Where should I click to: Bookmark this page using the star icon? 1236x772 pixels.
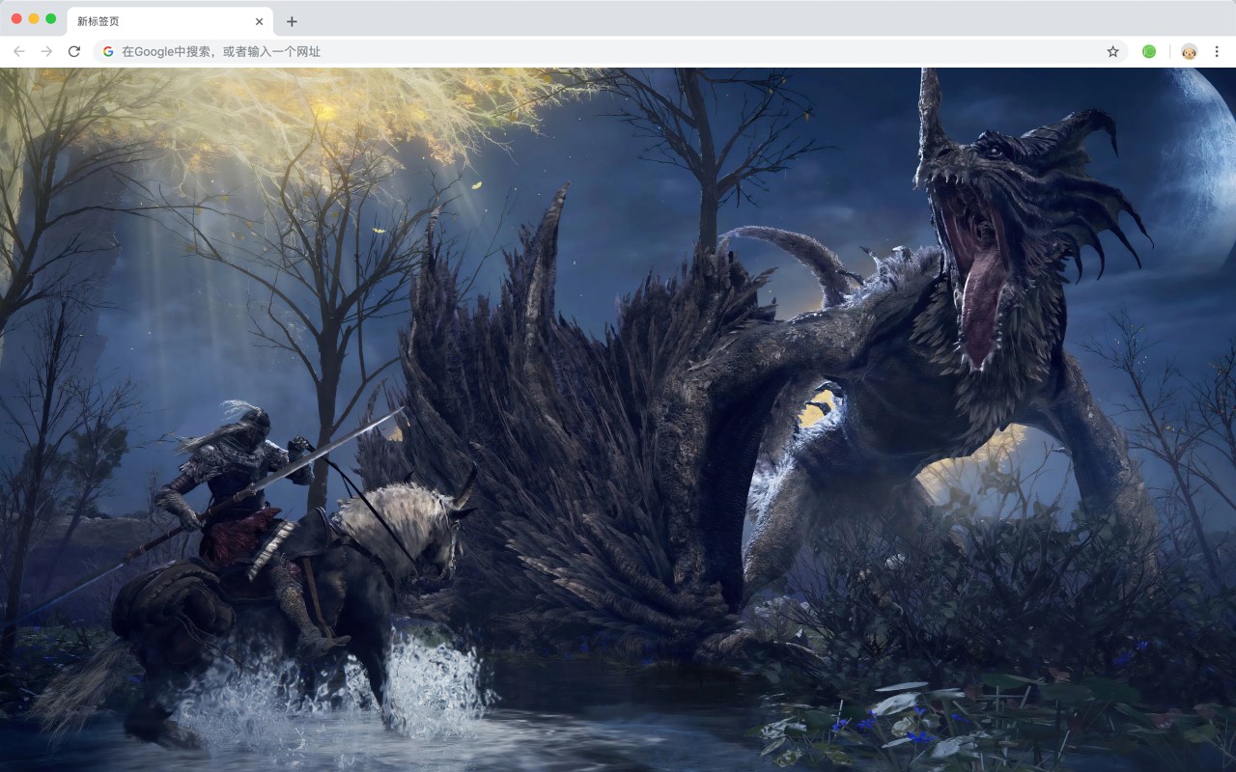[x=1112, y=51]
